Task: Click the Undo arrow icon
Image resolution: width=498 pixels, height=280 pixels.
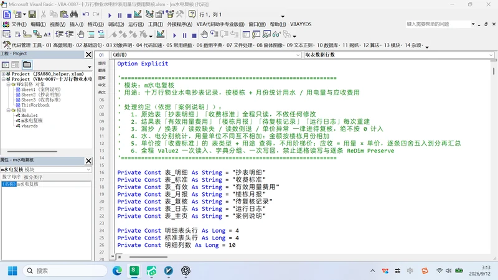Action: (86, 14)
